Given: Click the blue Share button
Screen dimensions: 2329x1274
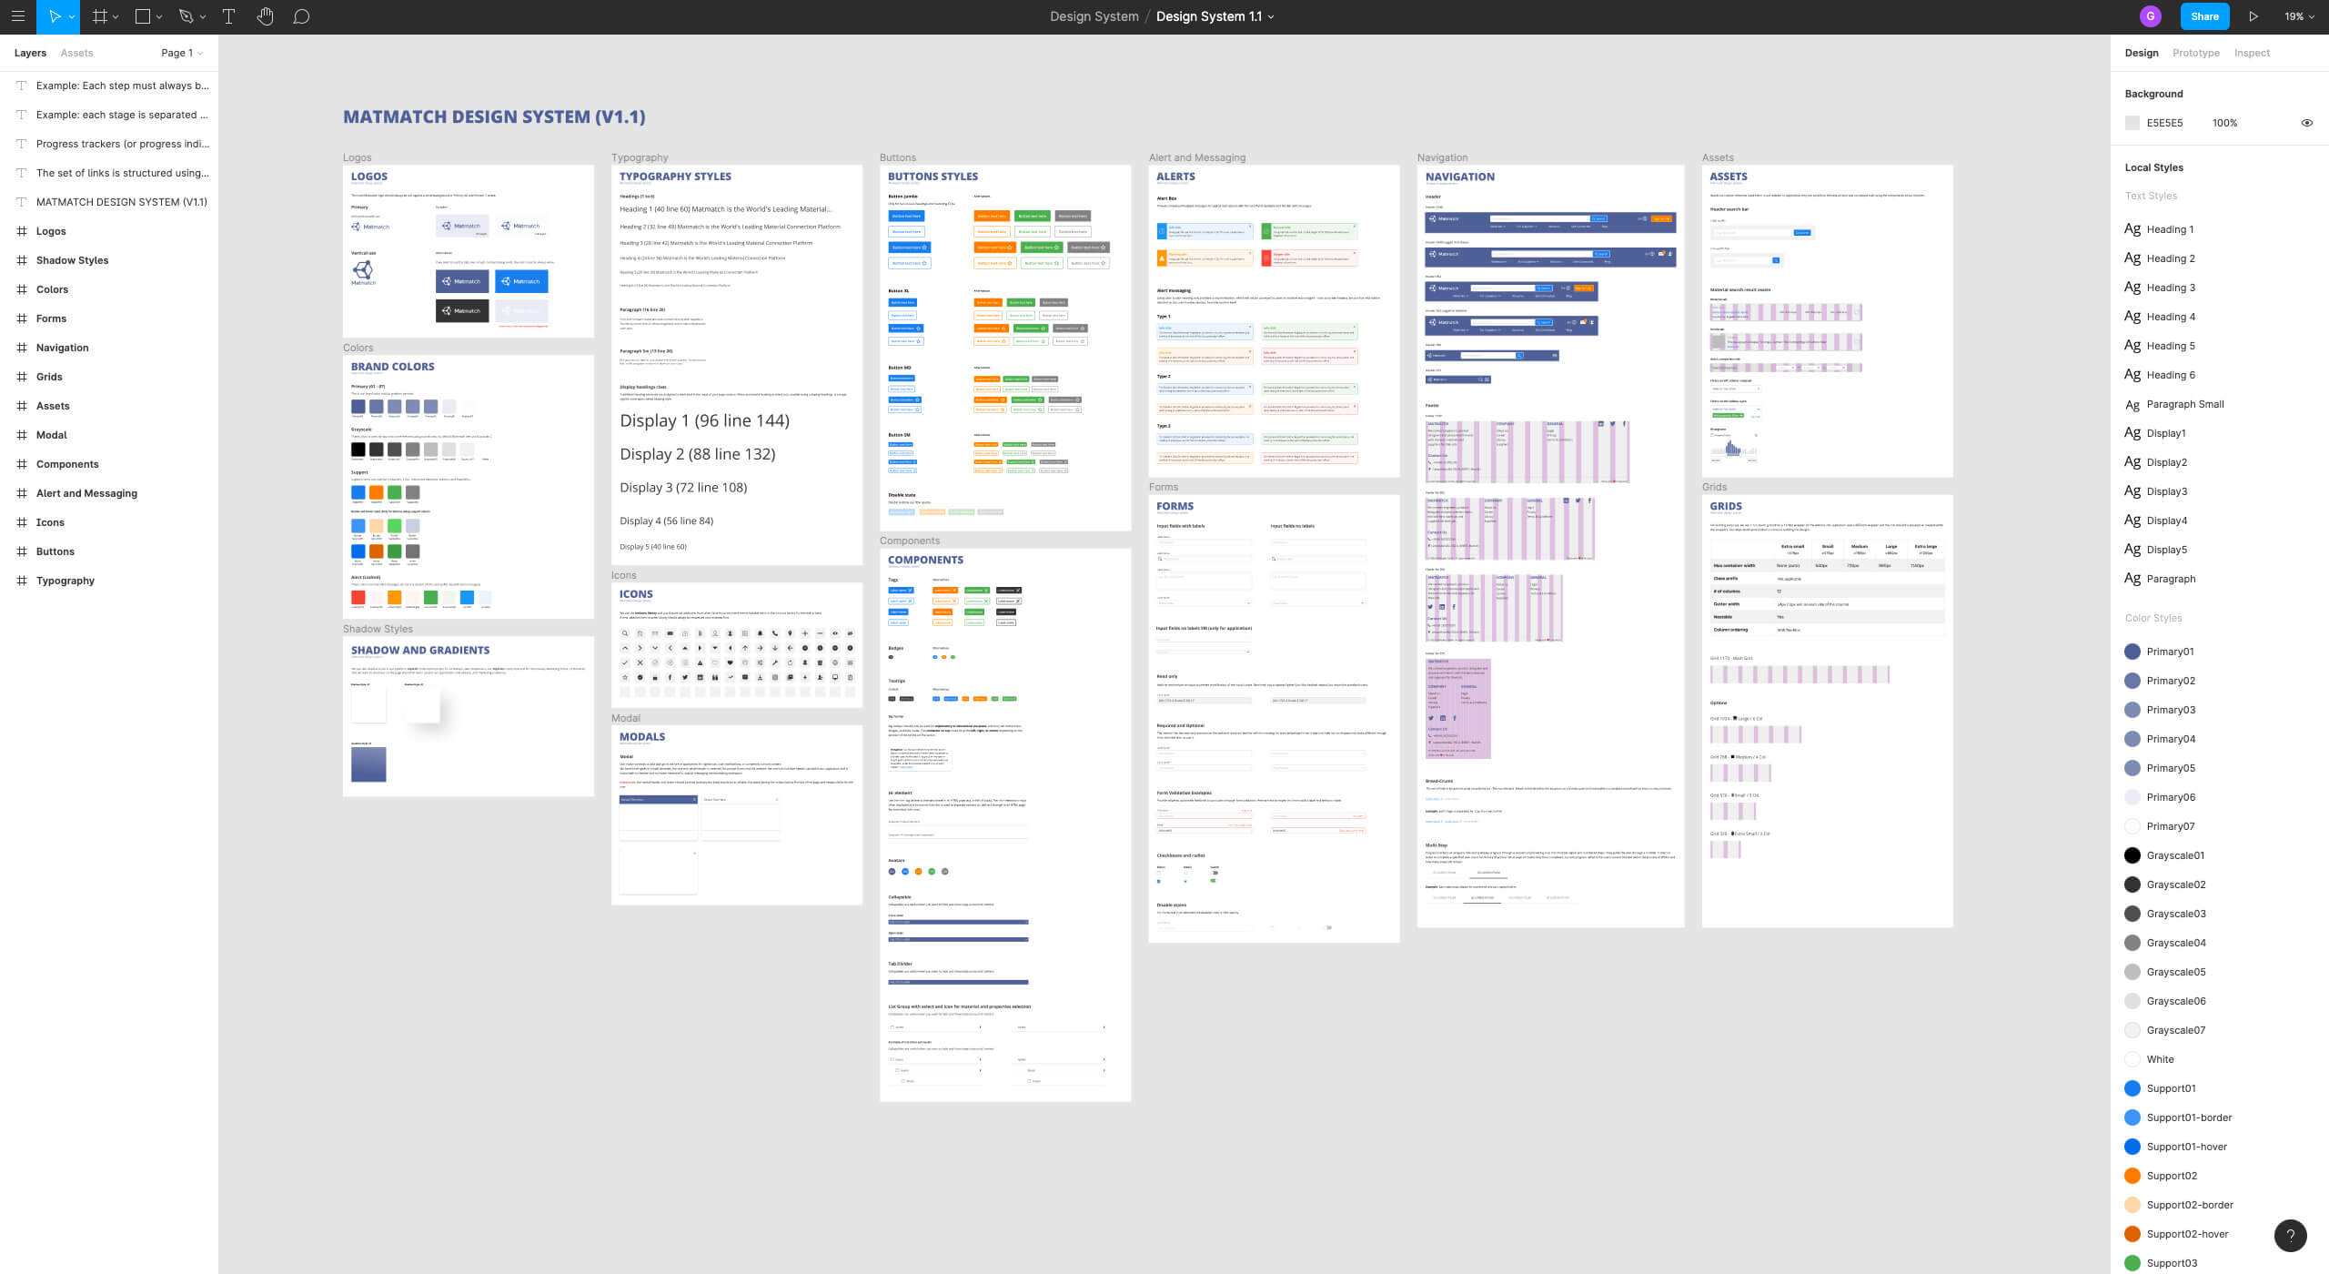Looking at the screenshot, I should pos(2204,16).
